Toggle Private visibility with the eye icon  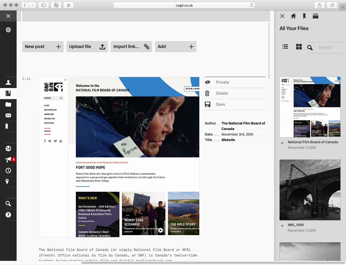pos(208,82)
